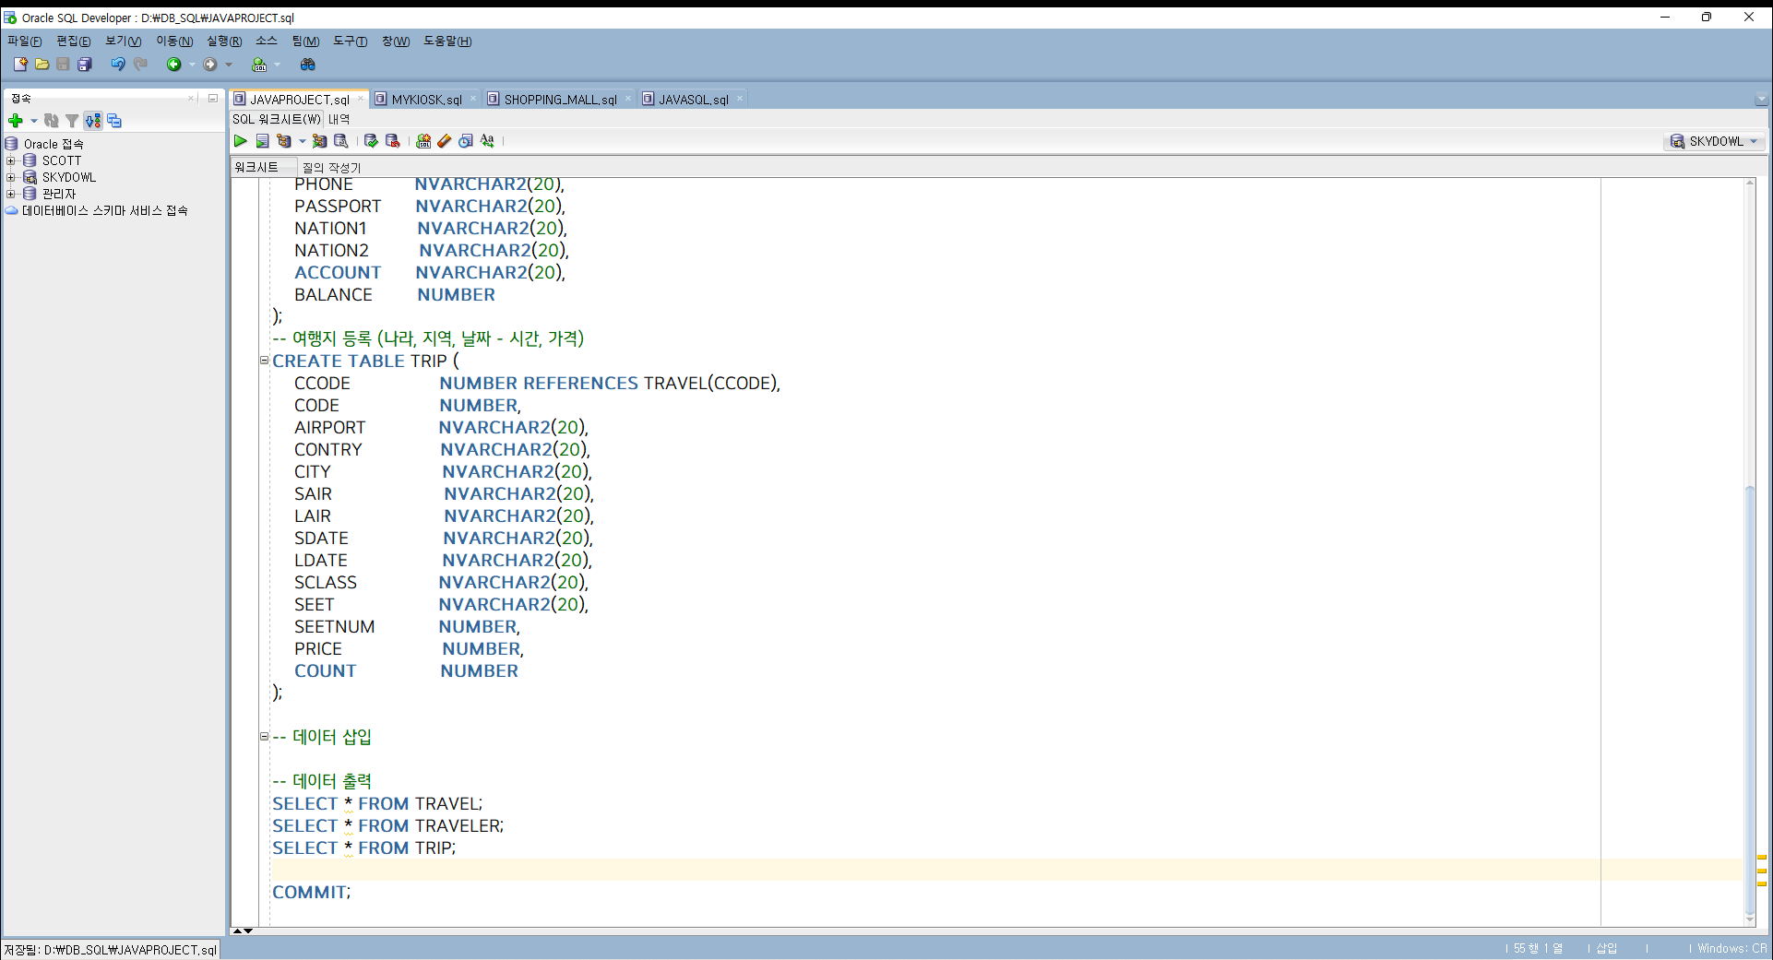Close the JAVAPROJECT.sql tab

tap(361, 99)
